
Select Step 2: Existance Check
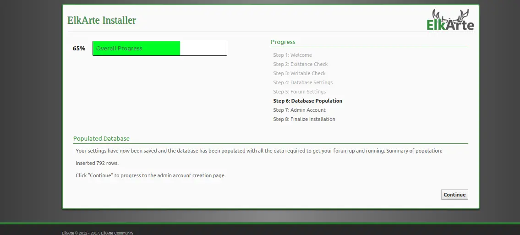[301, 64]
